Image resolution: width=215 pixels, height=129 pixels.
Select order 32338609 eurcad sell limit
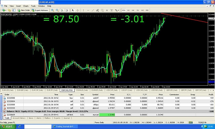click(x=108, y=115)
